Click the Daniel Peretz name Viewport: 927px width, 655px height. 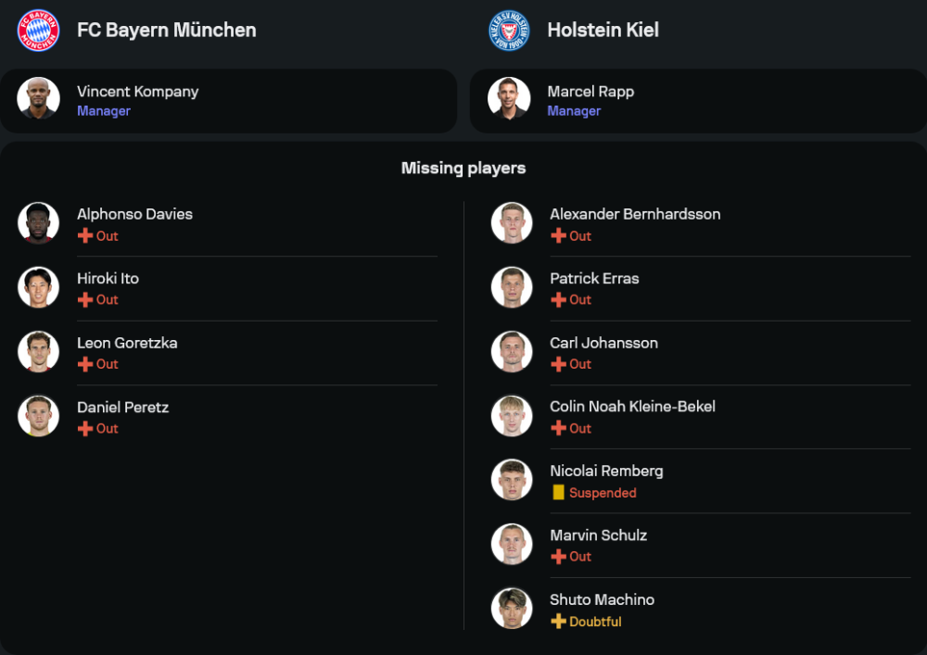[122, 408]
